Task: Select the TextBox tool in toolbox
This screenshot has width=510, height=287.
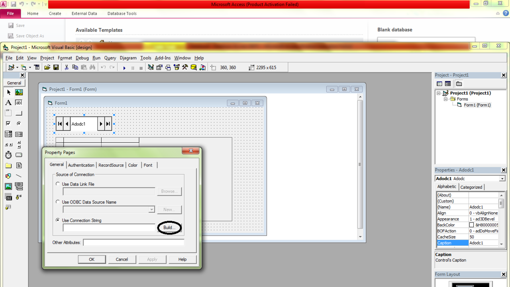Action: [x=19, y=102]
